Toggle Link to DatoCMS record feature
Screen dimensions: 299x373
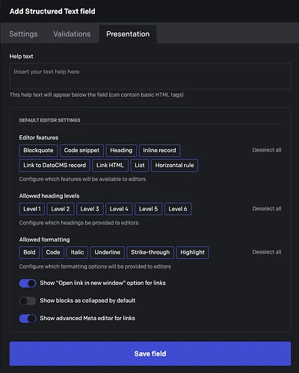[55, 166]
